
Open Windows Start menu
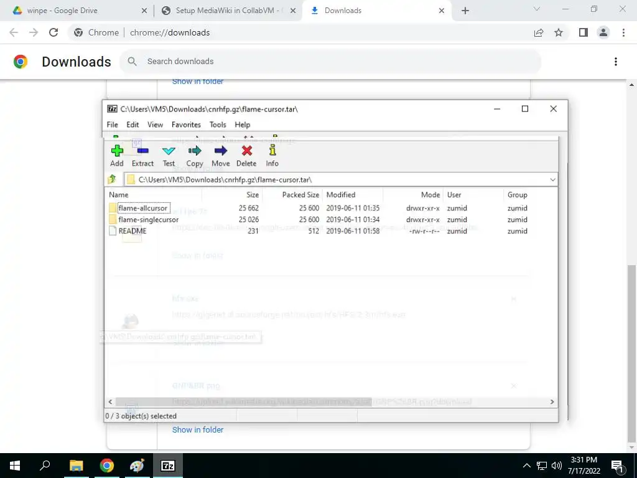15,466
